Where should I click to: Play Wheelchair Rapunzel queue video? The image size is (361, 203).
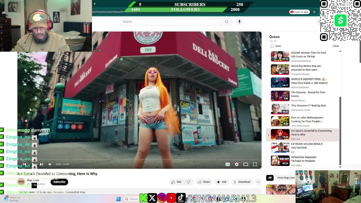click(304, 159)
